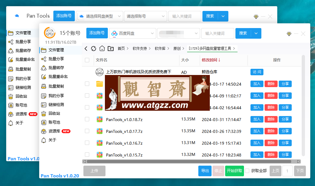This screenshot has height=186, width=315.
Task: Click the diamond VIP icon in front window
Action: click(x=289, y=34)
